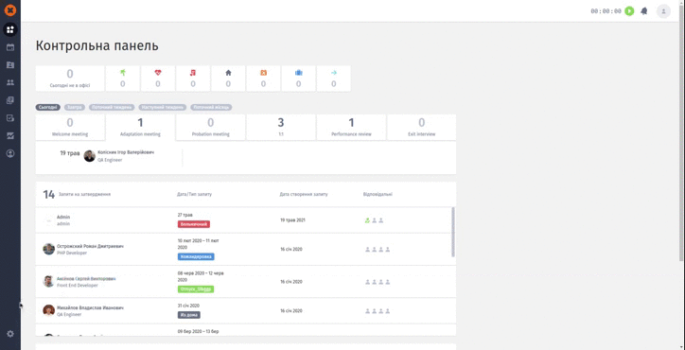Open the documents library icon in sidebar
Screen dimensions: 685x350
click(10, 100)
